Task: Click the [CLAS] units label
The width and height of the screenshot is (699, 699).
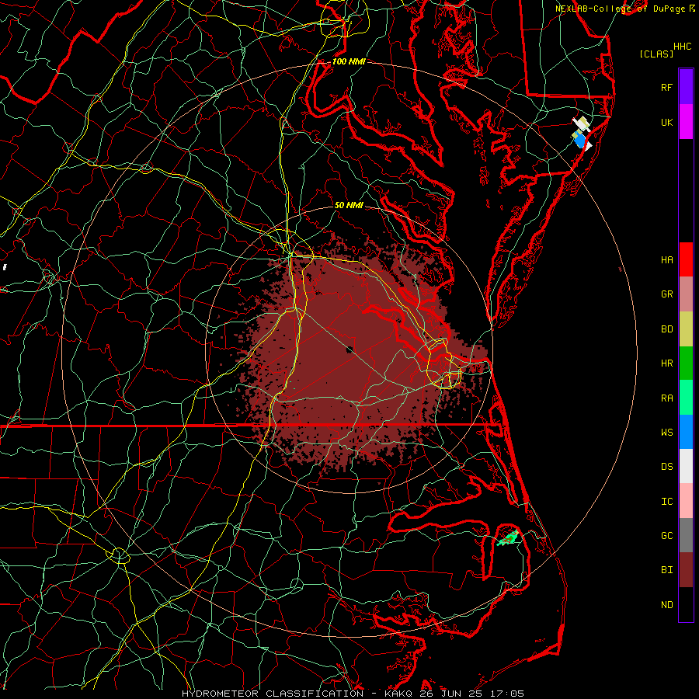Action: pyautogui.click(x=656, y=54)
